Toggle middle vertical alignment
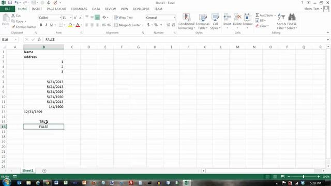The image size is (331, 186). point(92,18)
